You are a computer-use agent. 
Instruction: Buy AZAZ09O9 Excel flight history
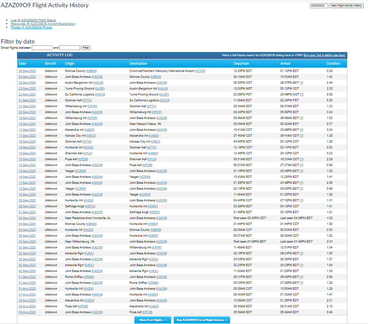click(202, 320)
